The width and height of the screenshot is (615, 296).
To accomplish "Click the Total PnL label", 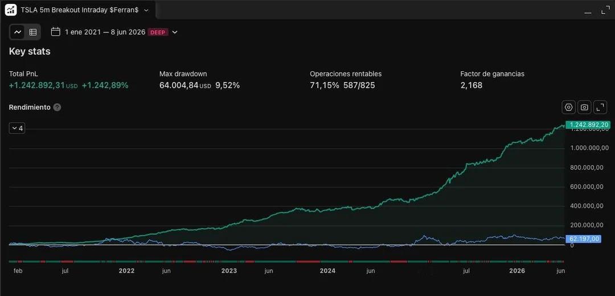I will (x=23, y=73).
